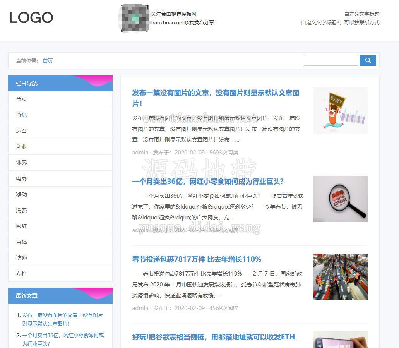Viewport: 399px width, 348px height.
Task: Select 创业 in column navigation
Action: [60, 147]
